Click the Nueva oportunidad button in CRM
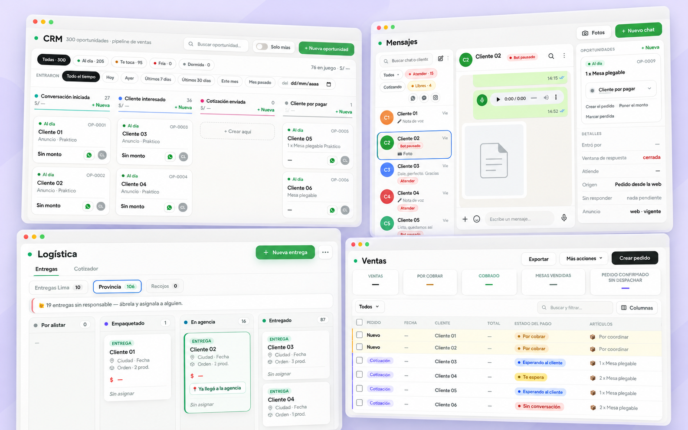This screenshot has height=430, width=688. [x=326, y=49]
